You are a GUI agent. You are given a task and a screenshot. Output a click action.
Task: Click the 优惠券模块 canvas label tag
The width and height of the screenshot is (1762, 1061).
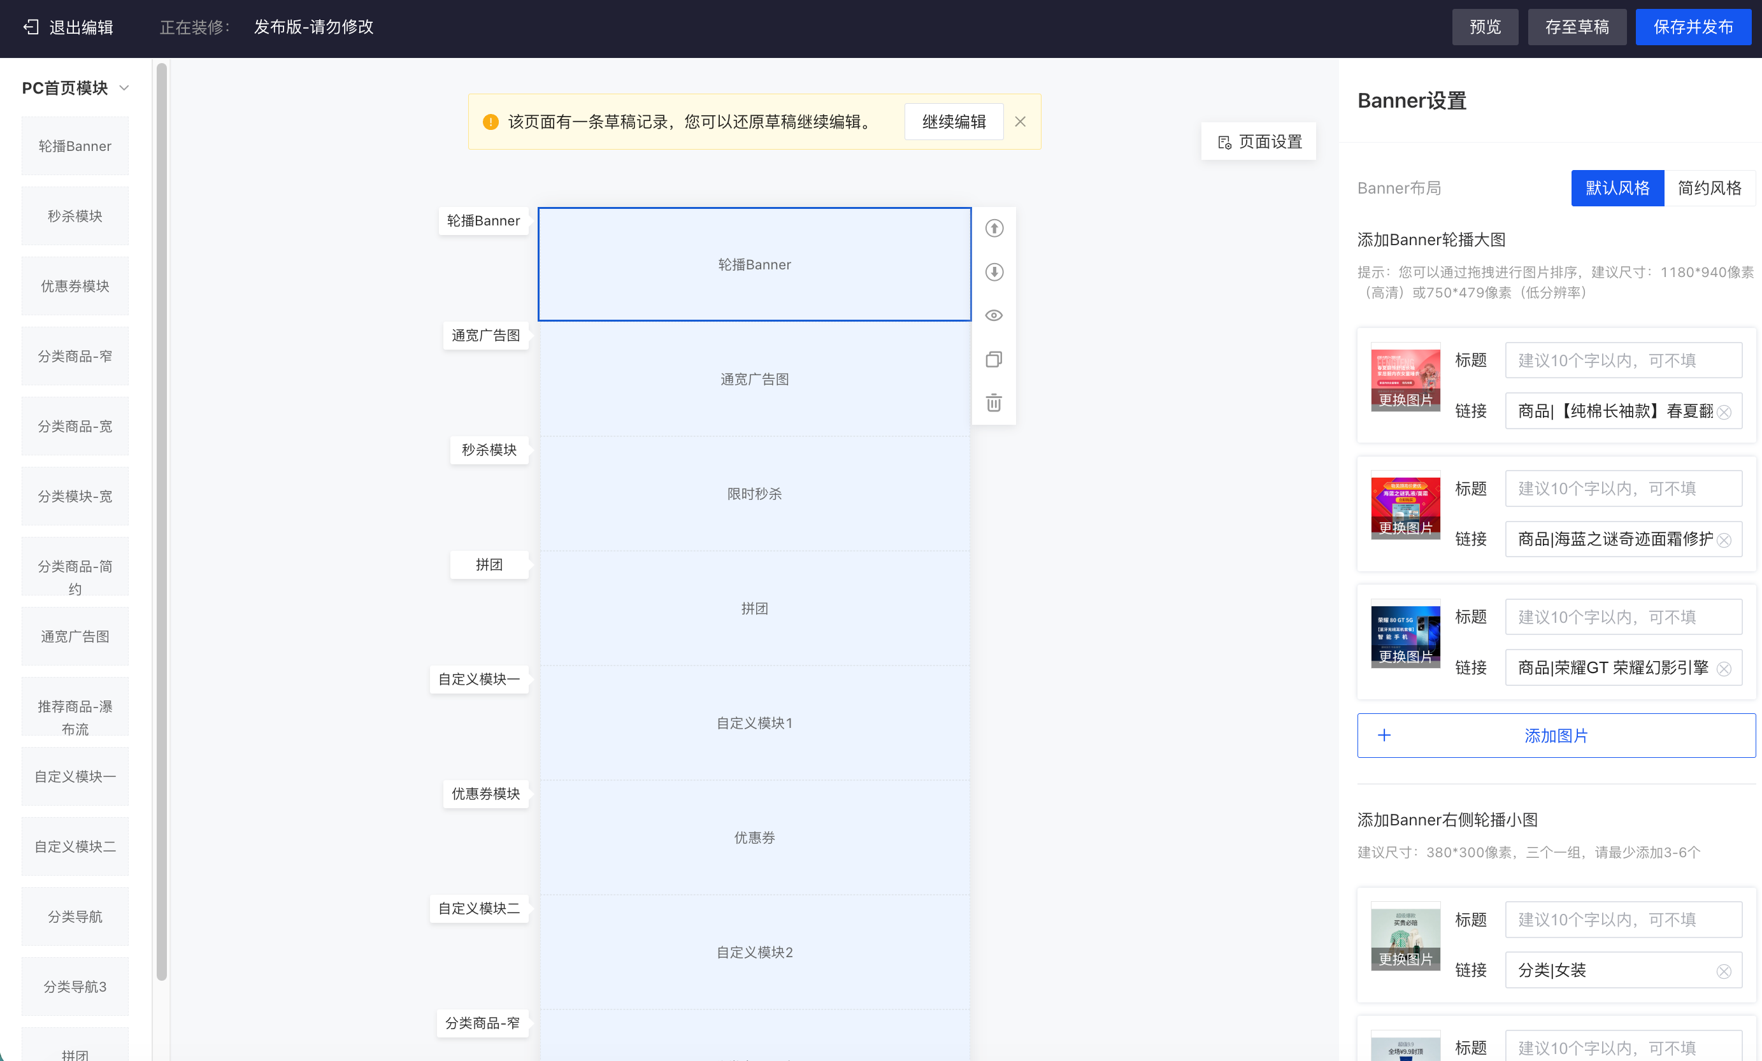486,794
